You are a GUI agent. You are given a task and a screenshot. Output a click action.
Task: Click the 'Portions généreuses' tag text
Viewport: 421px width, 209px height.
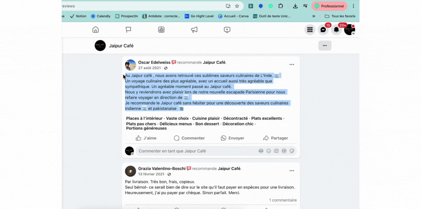(x=146, y=128)
